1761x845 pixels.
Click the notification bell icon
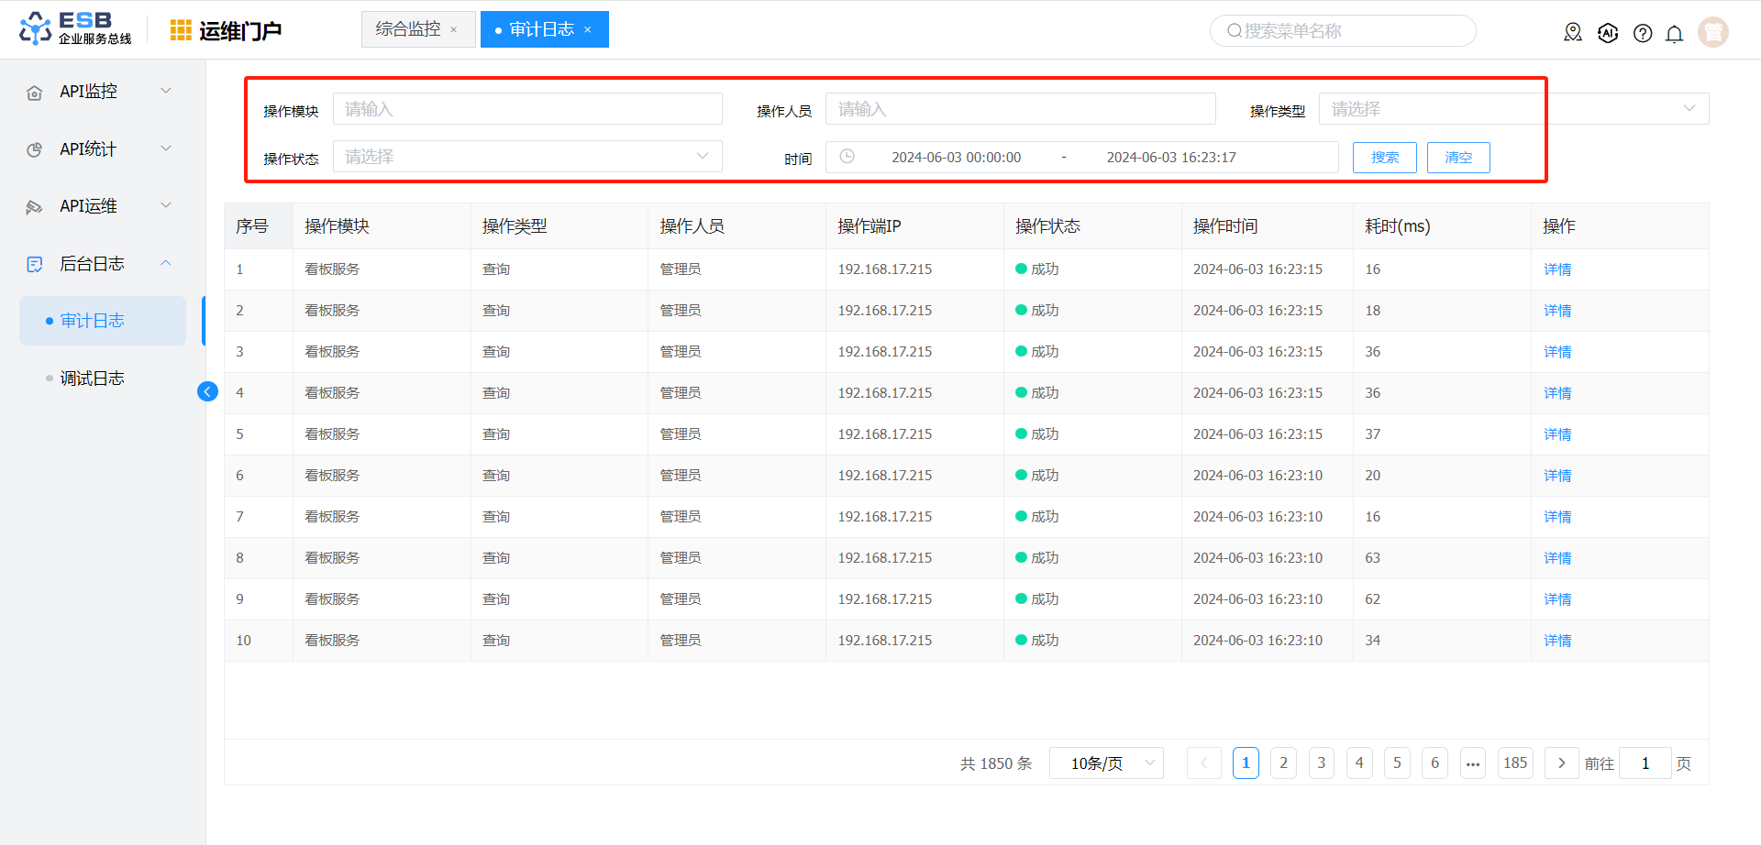click(x=1674, y=34)
